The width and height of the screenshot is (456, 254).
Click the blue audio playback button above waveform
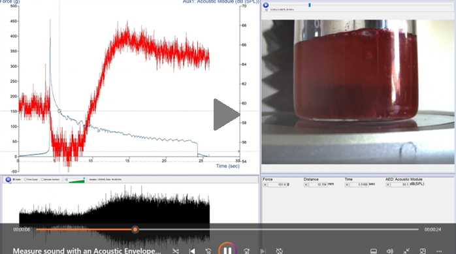click(8, 180)
